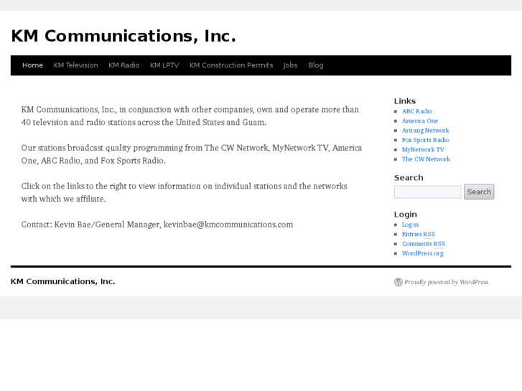Open the America One link
522x391 pixels.
pos(420,121)
